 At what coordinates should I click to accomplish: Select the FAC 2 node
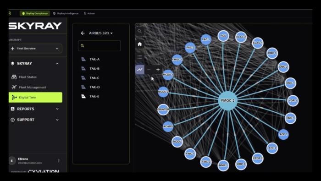pos(190,48)
